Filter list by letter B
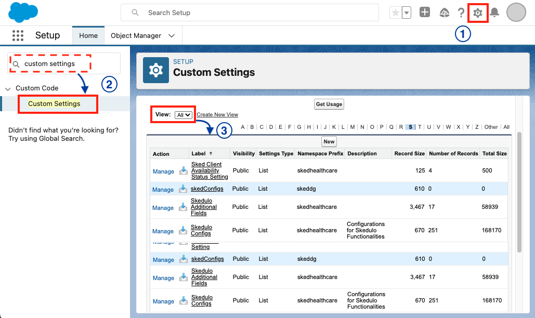The image size is (535, 318). click(x=252, y=127)
